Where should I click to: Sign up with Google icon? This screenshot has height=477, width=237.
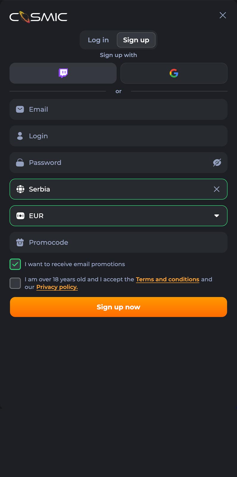[174, 73]
